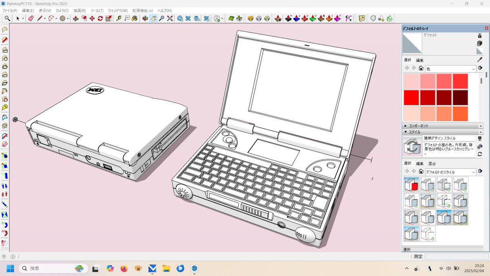Image resolution: width=490 pixels, height=276 pixels.
Task: Click the Windows Start button
Action: (10, 269)
